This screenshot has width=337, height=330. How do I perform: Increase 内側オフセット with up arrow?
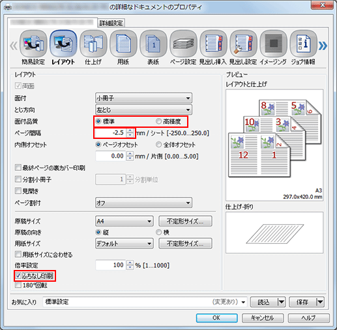(130, 154)
